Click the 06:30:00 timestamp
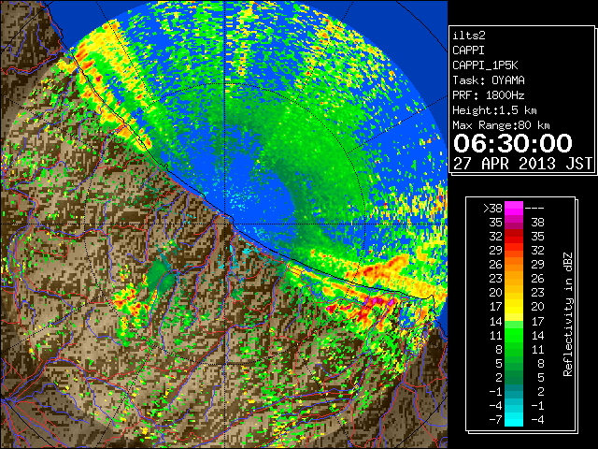The width and height of the screenshot is (598, 449). click(x=513, y=143)
